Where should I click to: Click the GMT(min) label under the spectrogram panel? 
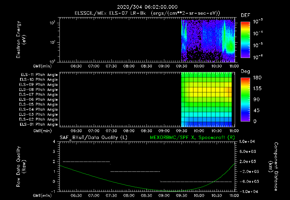42,66
